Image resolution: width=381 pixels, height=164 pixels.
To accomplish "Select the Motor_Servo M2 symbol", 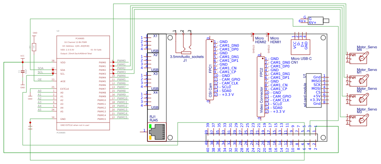I will (x=357, y=100).
